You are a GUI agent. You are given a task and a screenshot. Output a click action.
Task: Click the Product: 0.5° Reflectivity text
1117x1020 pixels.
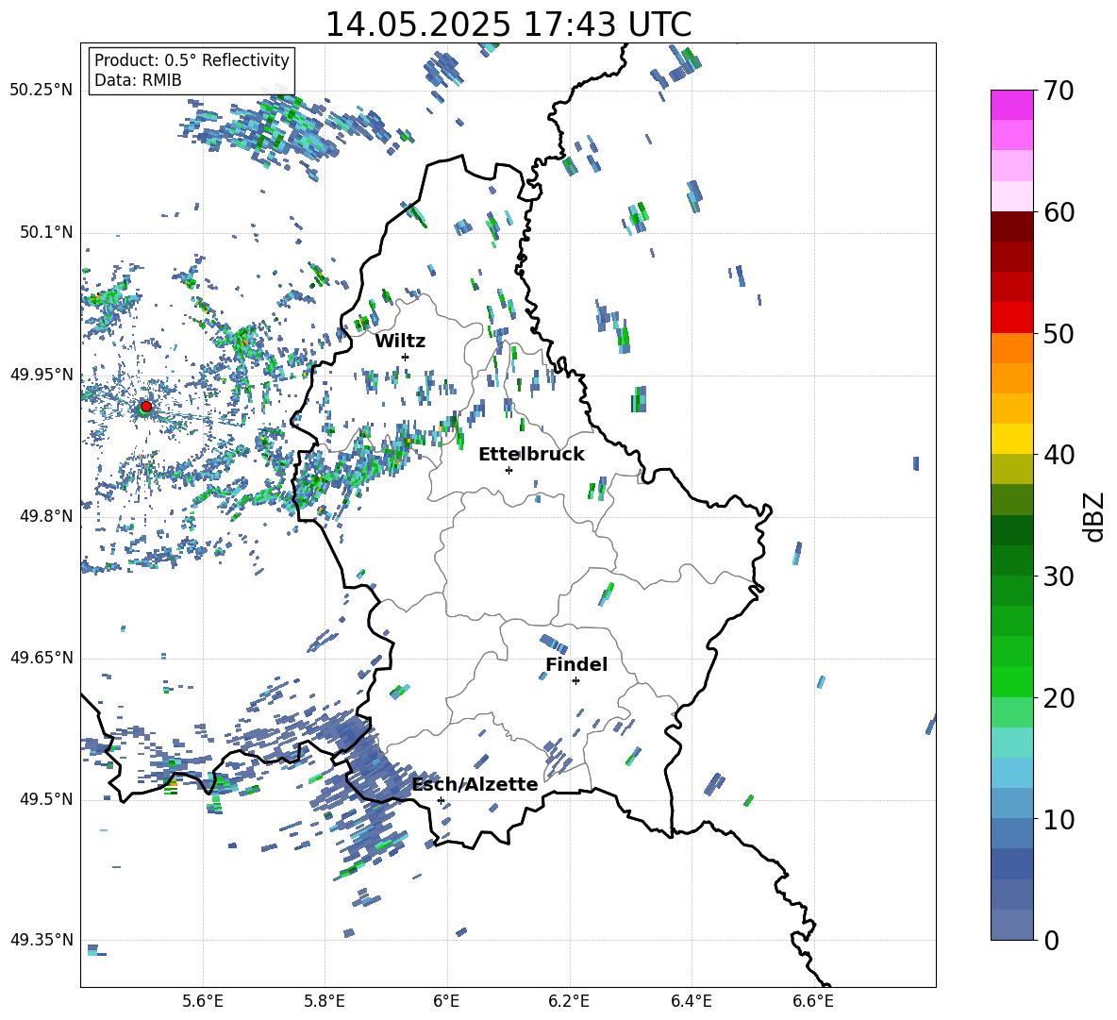pos(192,60)
